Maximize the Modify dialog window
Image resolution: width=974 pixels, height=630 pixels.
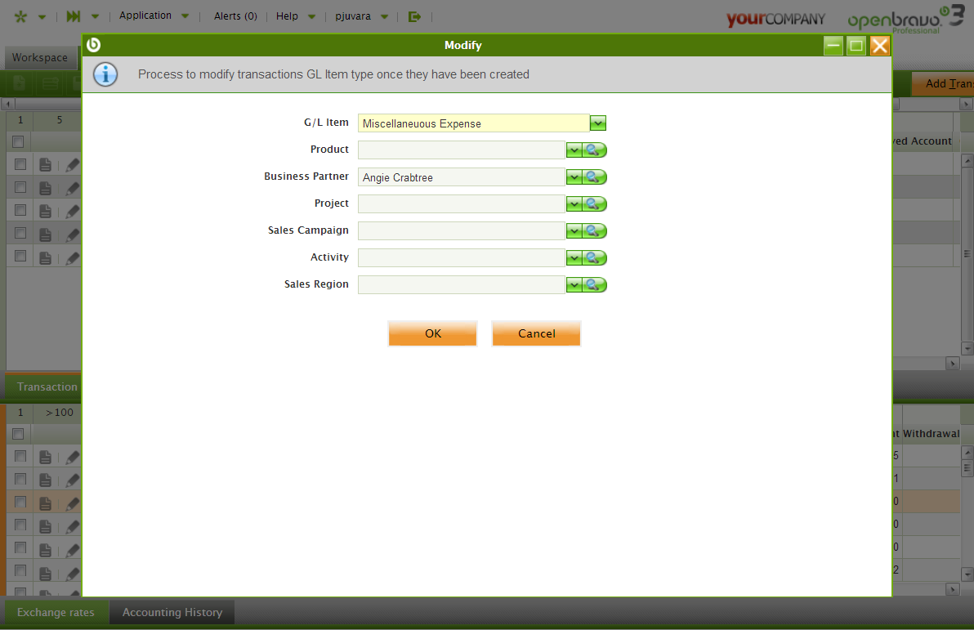click(856, 46)
